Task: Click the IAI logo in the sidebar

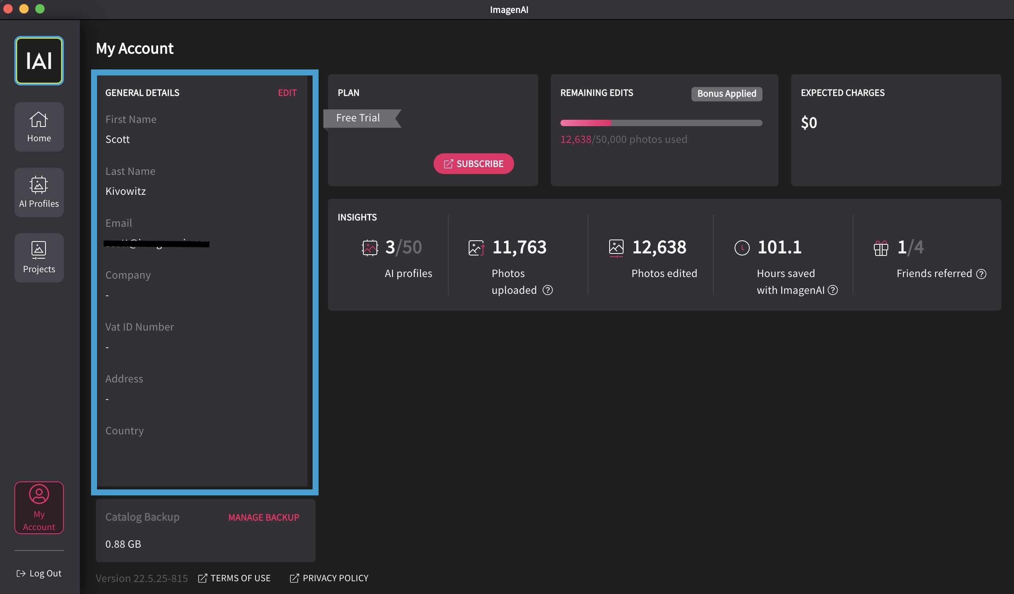Action: tap(39, 60)
